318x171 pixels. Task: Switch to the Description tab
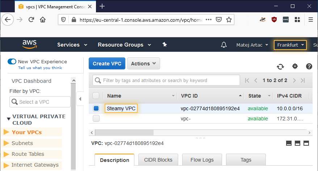[x=114, y=160]
